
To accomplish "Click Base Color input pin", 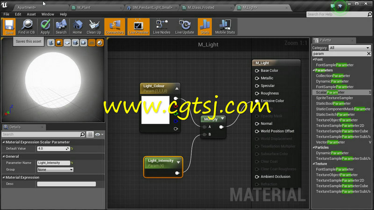I will 257,71.
